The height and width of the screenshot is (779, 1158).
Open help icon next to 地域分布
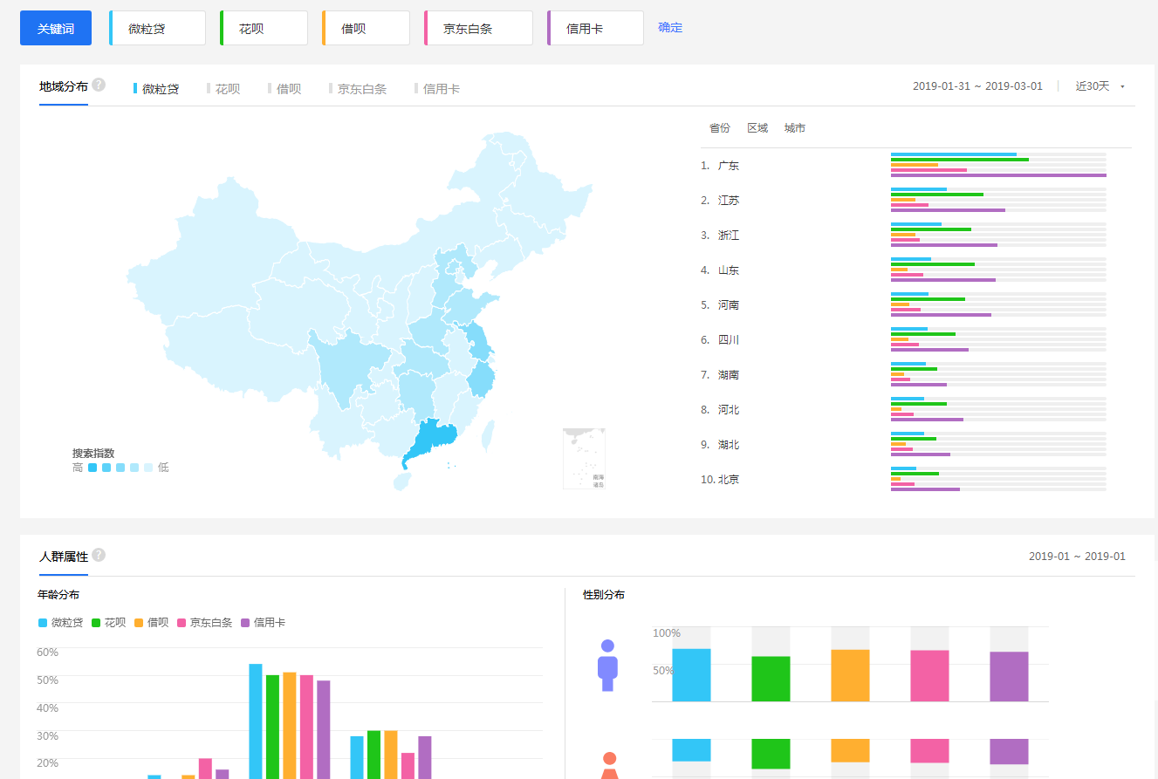[99, 85]
